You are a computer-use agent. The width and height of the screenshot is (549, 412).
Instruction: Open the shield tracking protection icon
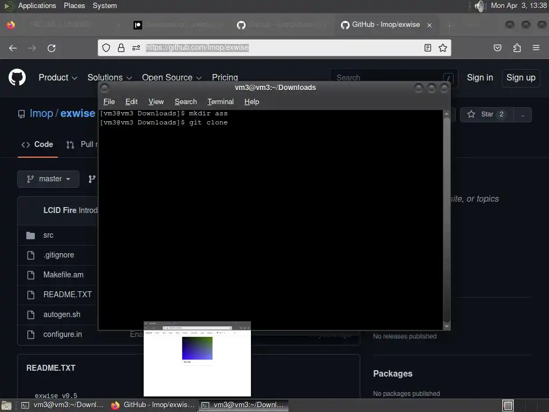[x=106, y=48]
